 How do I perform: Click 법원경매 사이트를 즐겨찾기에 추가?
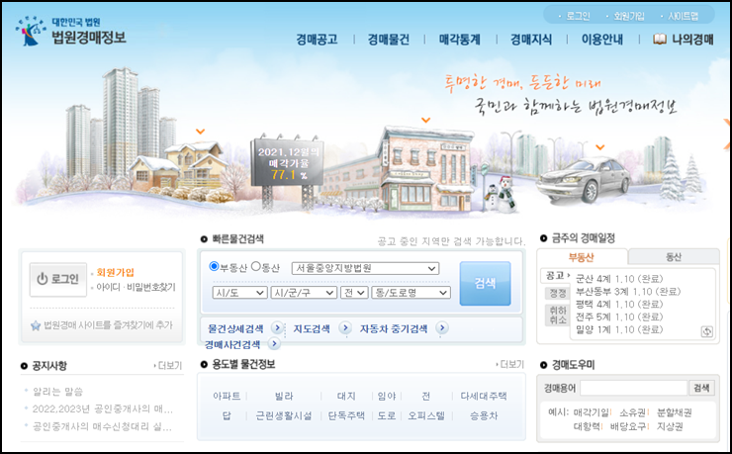tap(108, 325)
